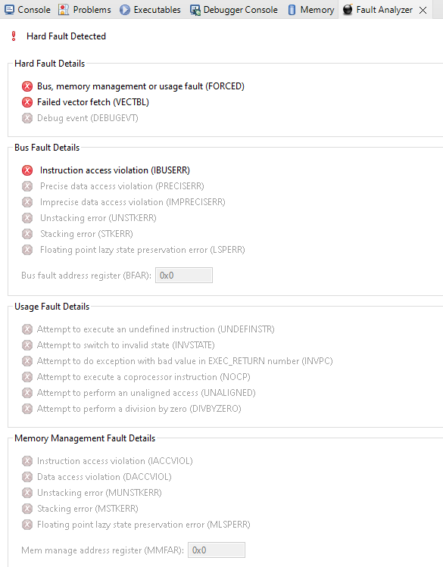Open the Debugger Console tab

(x=234, y=10)
